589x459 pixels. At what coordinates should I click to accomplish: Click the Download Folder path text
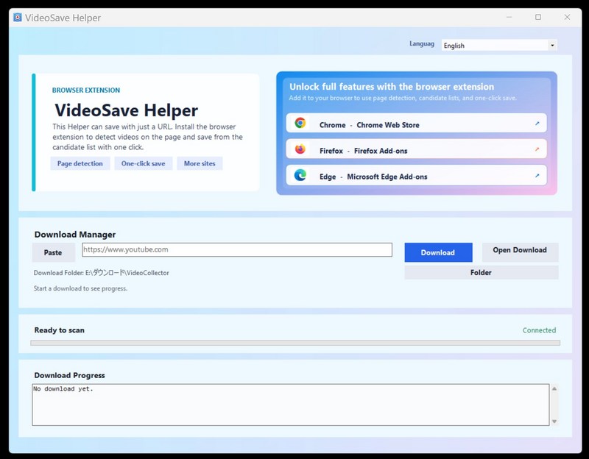102,273
